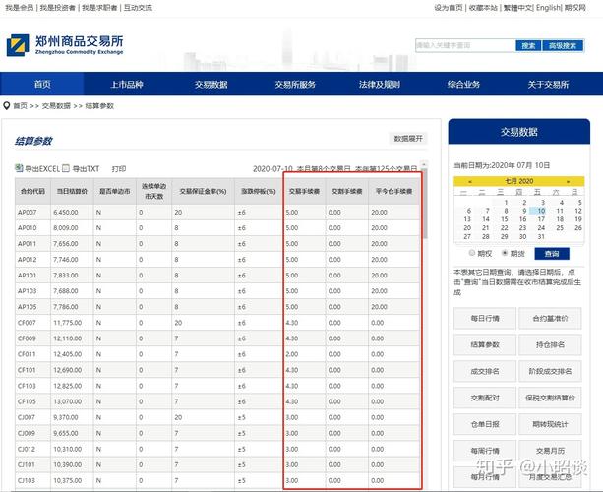Select the 期权 radio button
Viewport: 603px width, 492px height.
472,253
